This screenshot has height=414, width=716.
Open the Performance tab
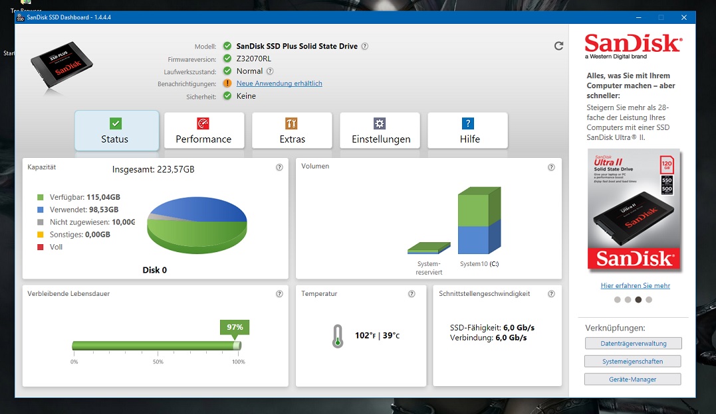[x=204, y=131]
